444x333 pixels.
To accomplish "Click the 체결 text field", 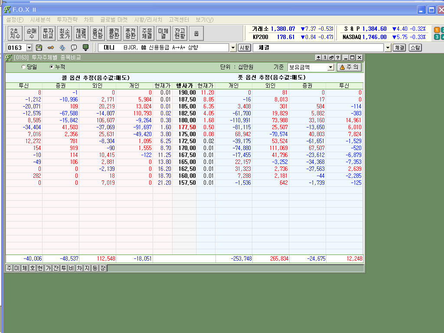I will (x=318, y=47).
